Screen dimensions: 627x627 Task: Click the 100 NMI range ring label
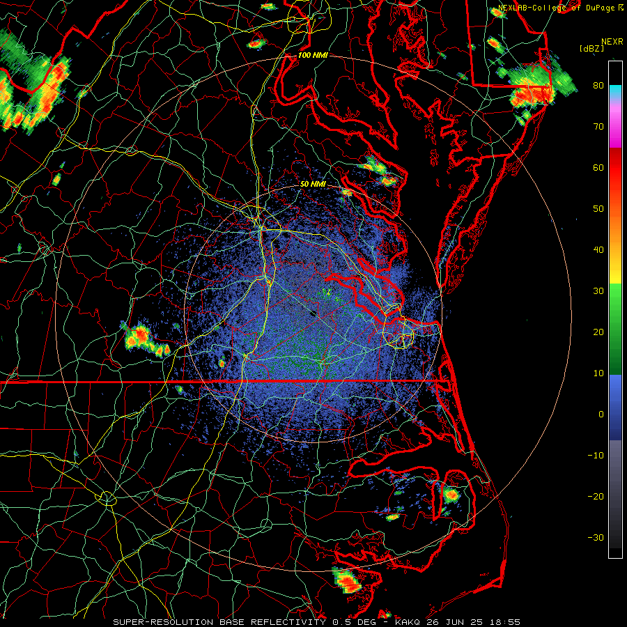313,55
